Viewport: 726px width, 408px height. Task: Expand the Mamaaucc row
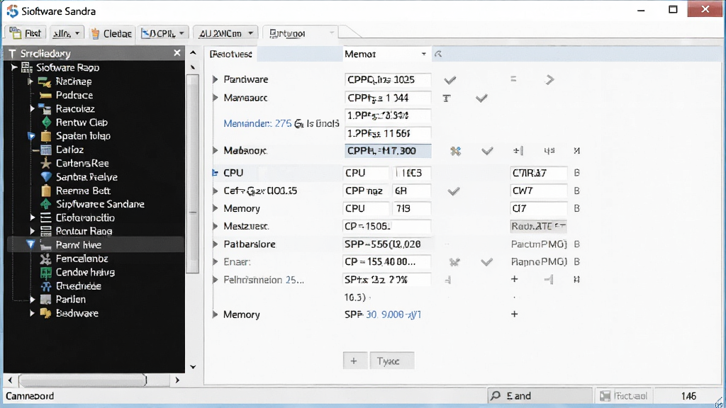click(x=216, y=98)
